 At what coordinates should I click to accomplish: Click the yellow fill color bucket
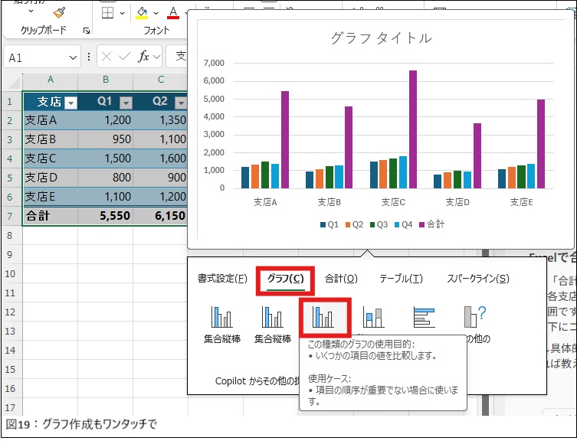(141, 12)
